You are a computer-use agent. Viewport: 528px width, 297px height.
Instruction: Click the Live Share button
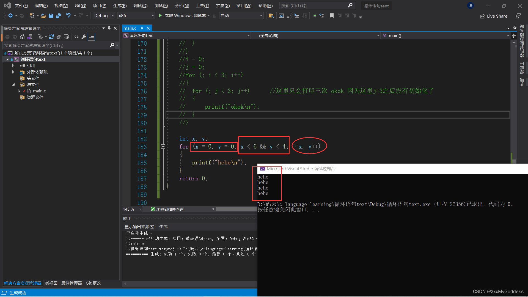(494, 16)
